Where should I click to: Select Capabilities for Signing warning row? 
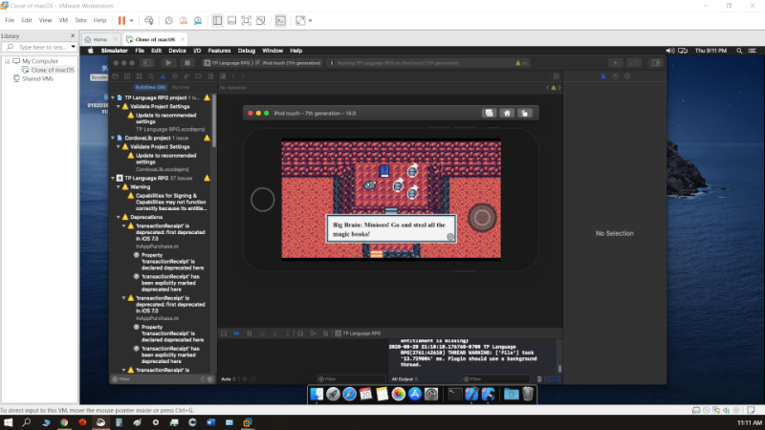168,202
